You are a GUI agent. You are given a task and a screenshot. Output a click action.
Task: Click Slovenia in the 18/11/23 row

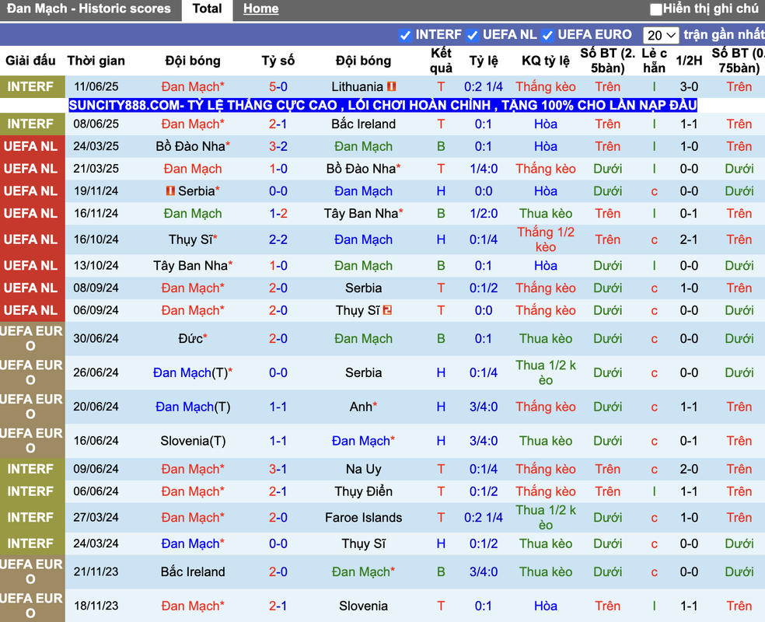click(x=364, y=606)
